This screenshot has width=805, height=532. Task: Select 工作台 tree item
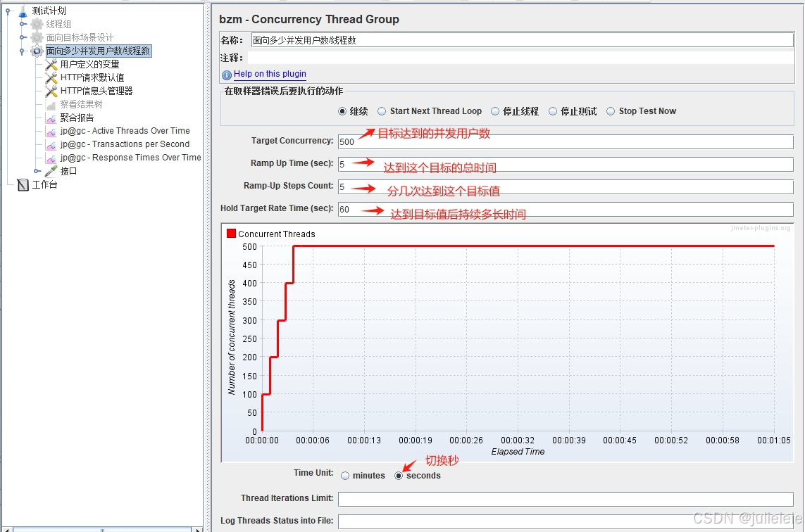point(44,184)
